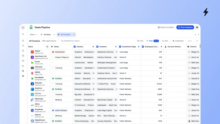220x124 pixels.
Task: Switch to Classic view
Action: (166, 27)
